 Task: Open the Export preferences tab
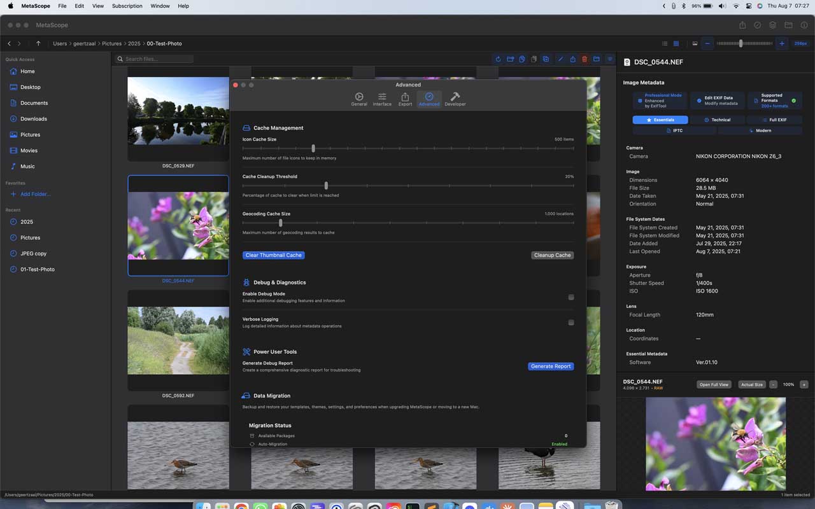(405, 99)
